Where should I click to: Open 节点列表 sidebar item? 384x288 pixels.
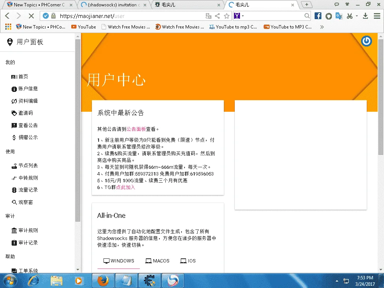24,166
